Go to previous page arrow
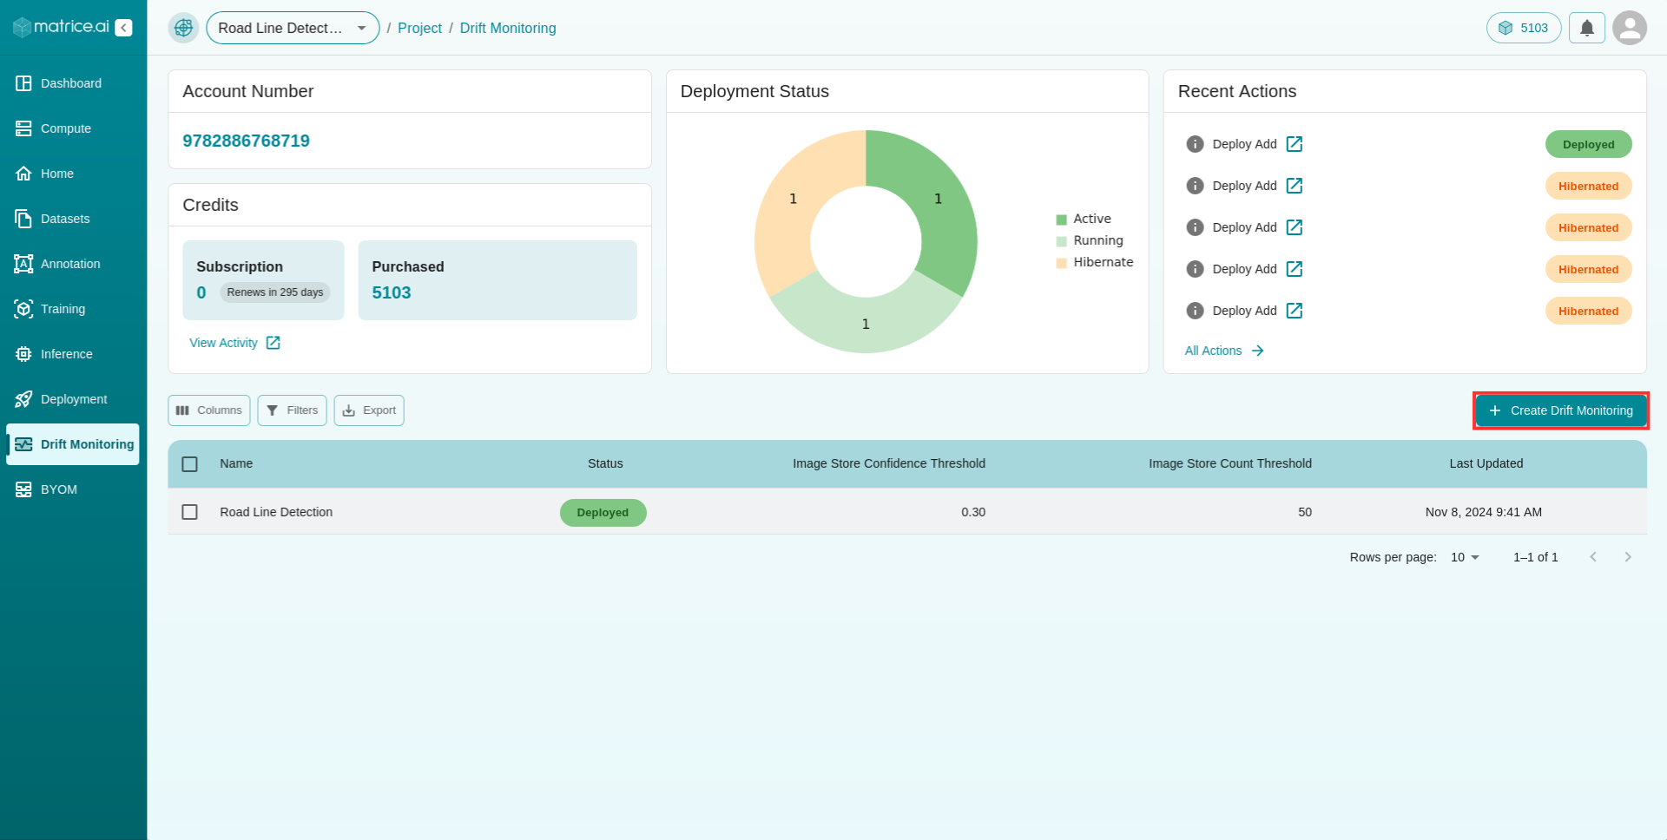 [x=1593, y=557]
